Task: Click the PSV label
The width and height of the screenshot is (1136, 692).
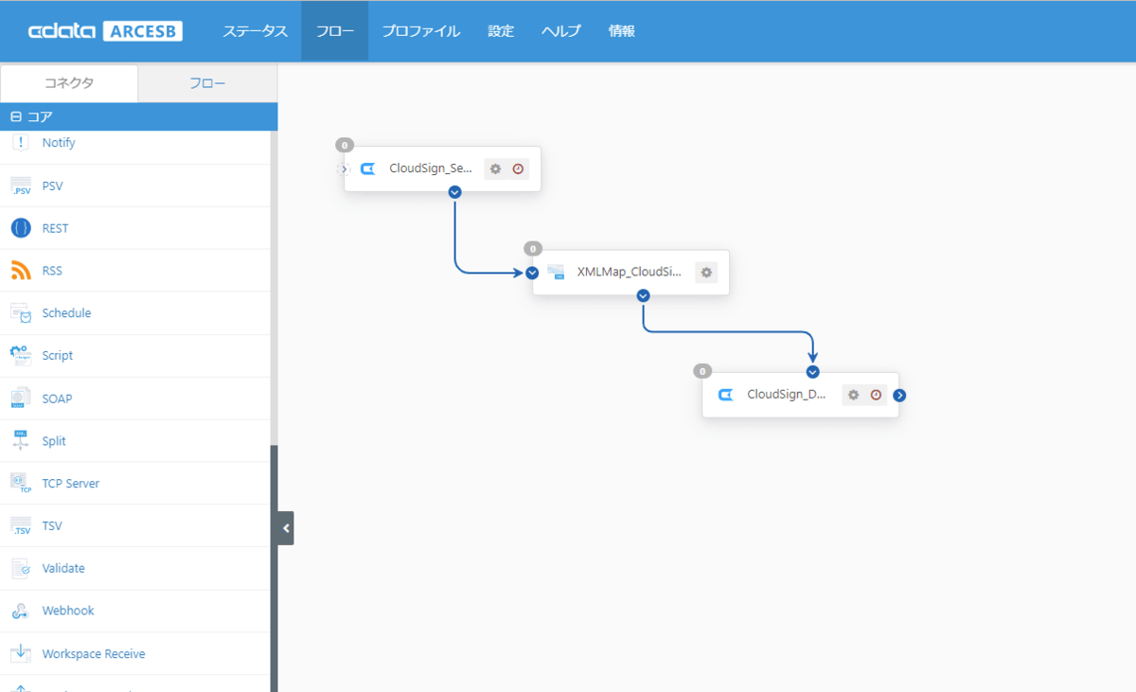Action: 52,186
